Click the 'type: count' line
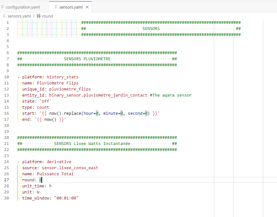This screenshot has height=217, width=277. click(x=36, y=107)
